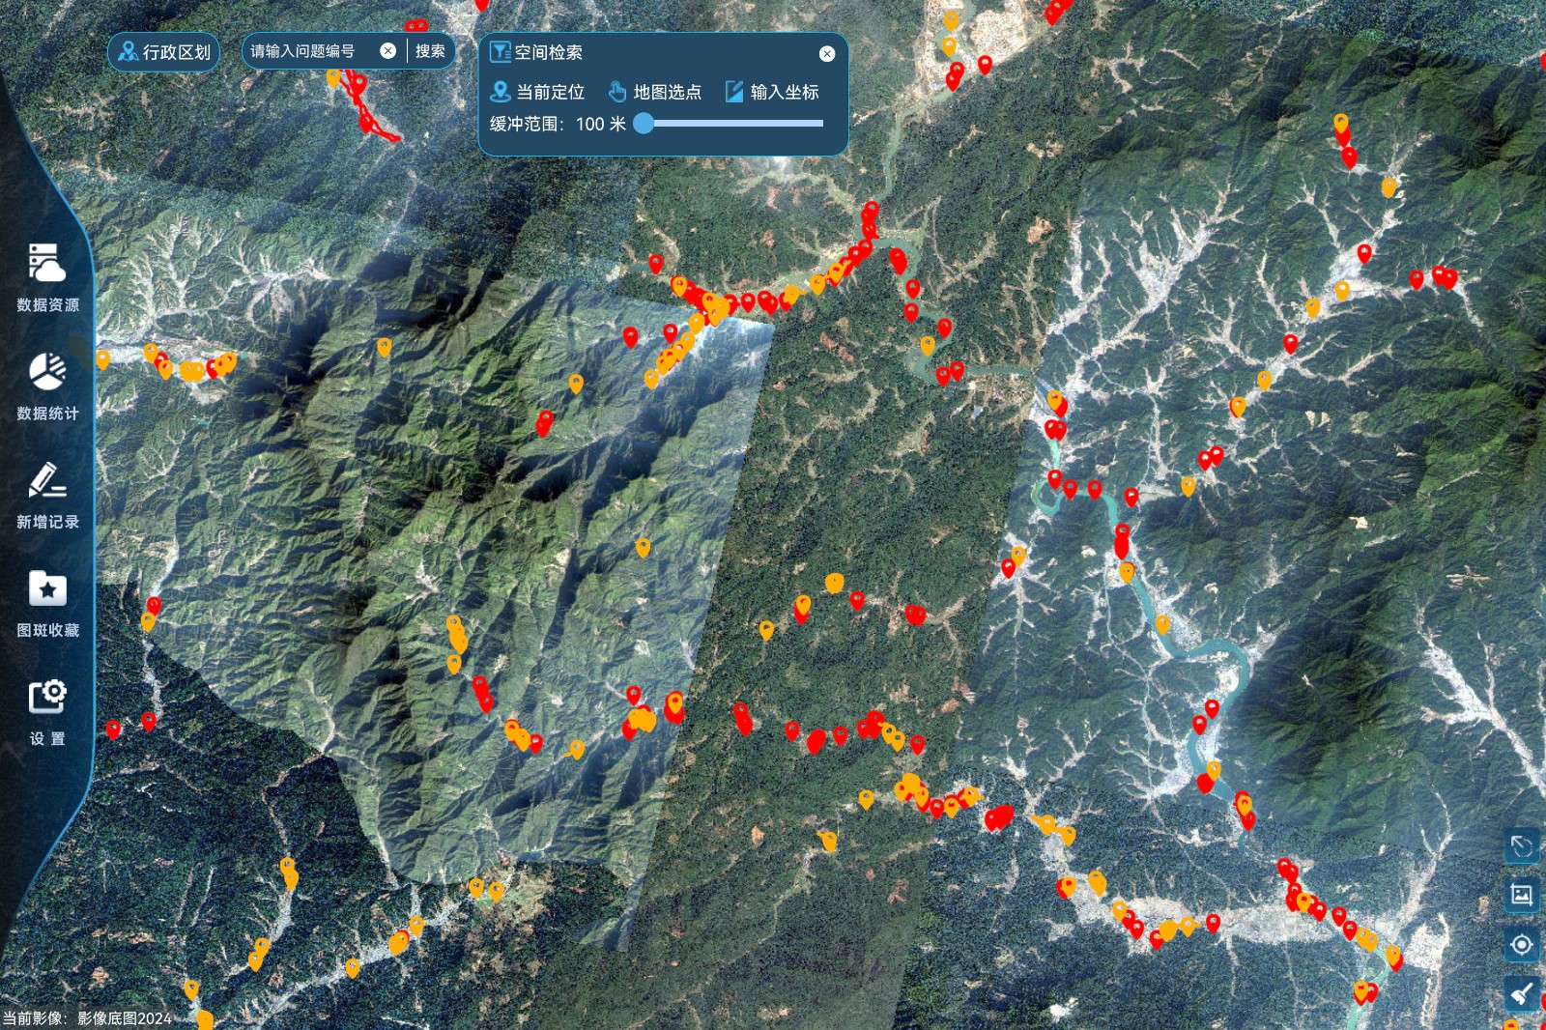Open the 图斑收藏 favorites panel

[46, 603]
